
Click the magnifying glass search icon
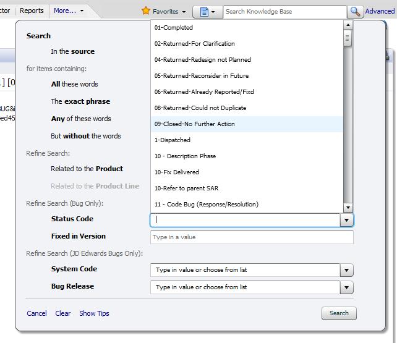coord(355,12)
